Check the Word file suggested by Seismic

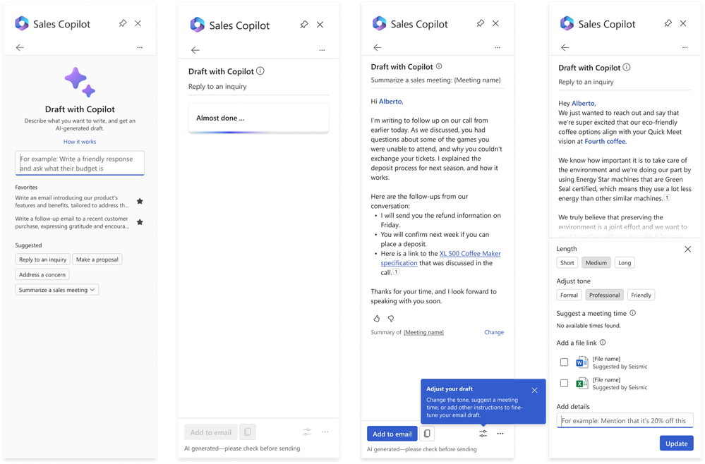(x=565, y=362)
